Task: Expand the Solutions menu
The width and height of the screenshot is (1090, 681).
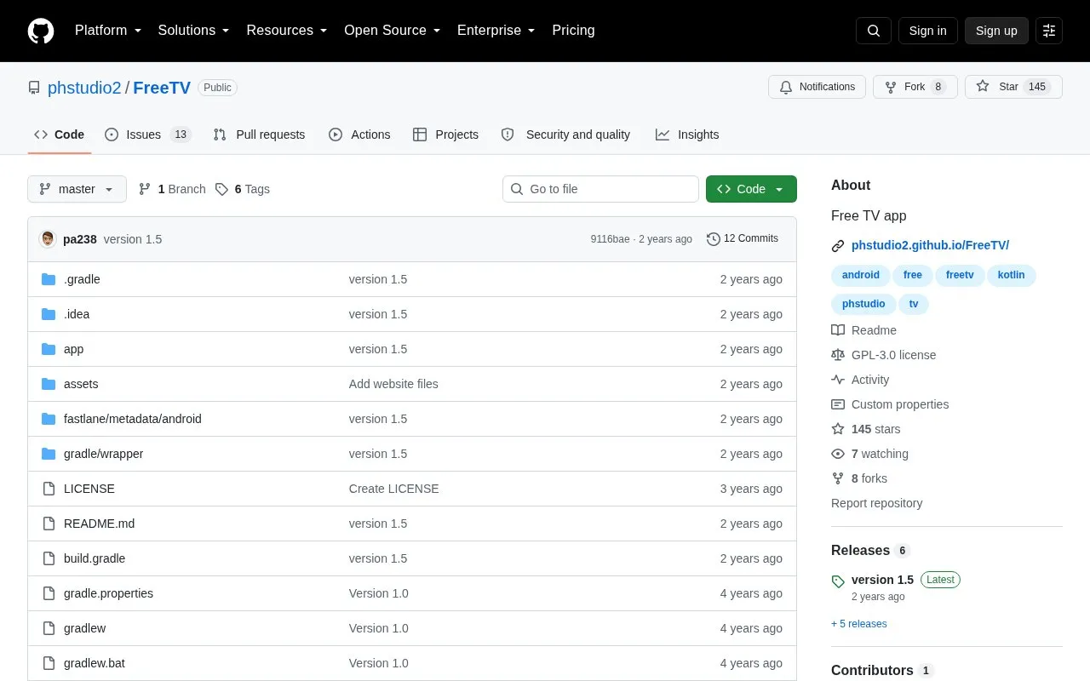Action: pos(194,31)
